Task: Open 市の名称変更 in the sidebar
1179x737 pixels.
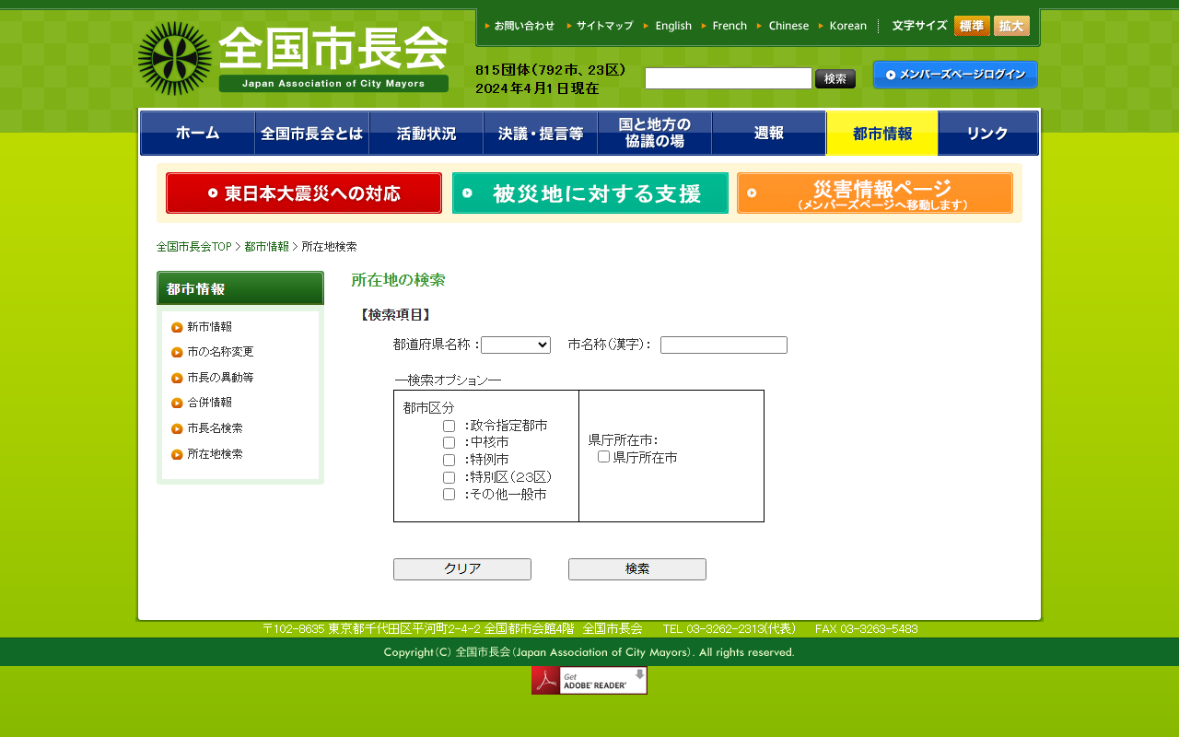Action: tap(220, 352)
